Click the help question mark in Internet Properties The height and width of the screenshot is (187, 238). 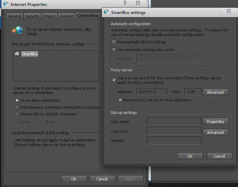pos(125,3)
